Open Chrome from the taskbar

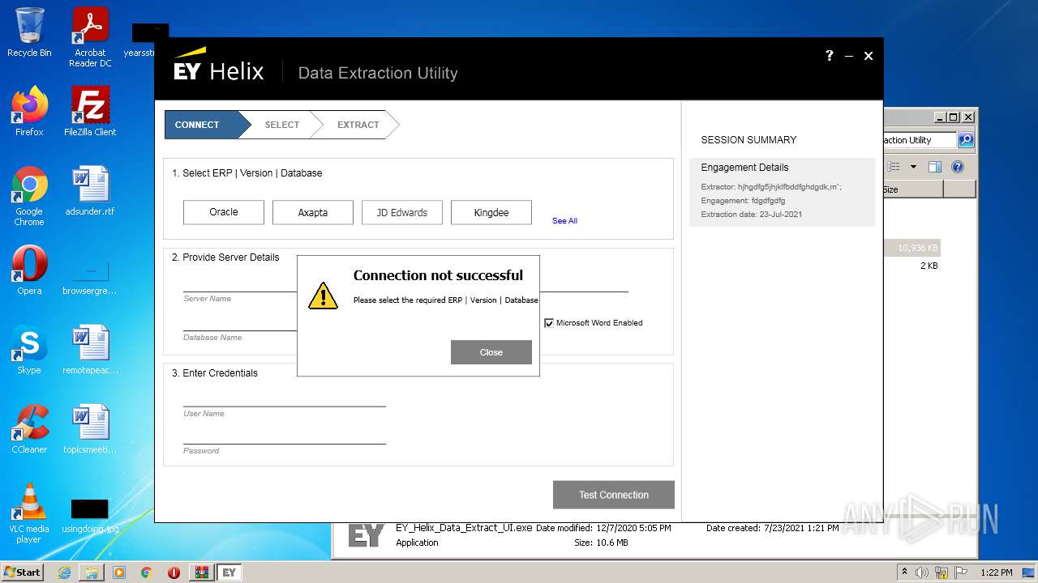click(x=147, y=572)
